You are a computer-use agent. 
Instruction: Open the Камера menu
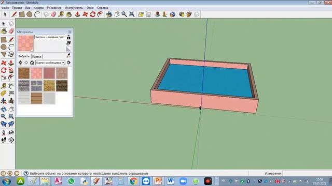click(x=38, y=8)
